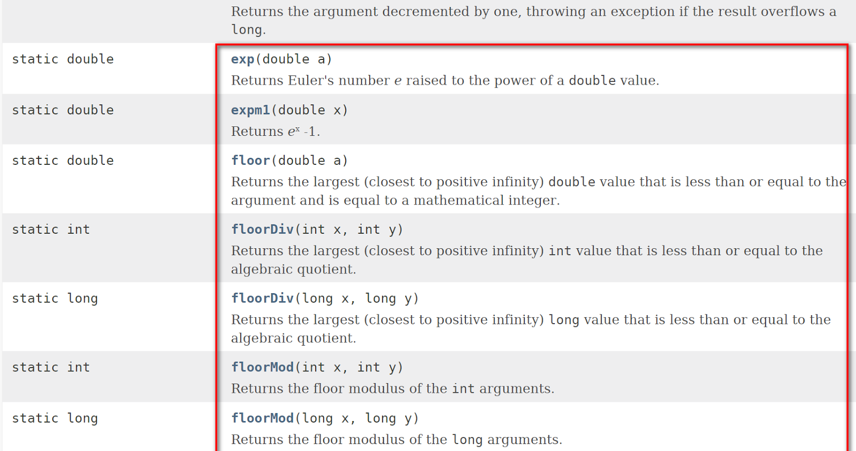
Task: Open the expm1 method link
Action: 250,110
